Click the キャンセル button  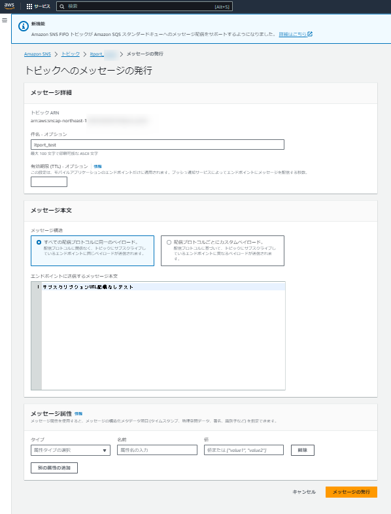(304, 492)
